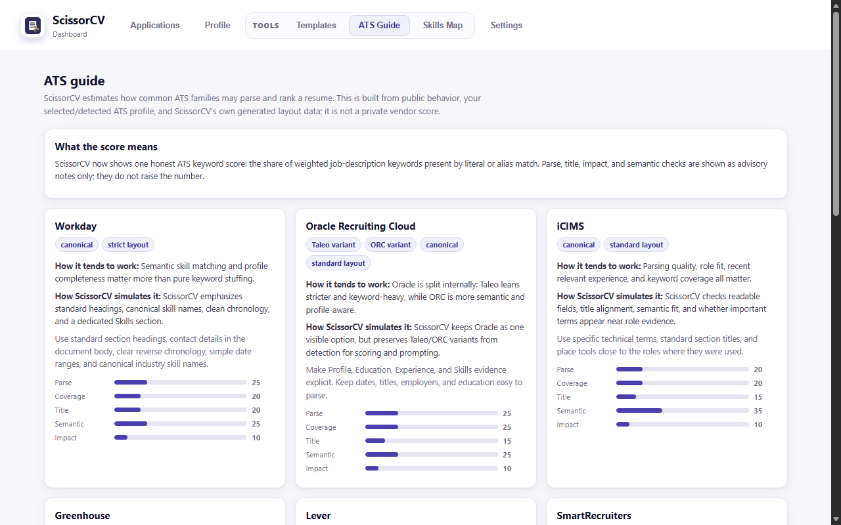Click Workday's Coverage progress bar
Image resolution: width=841 pixels, height=525 pixels.
tap(181, 396)
